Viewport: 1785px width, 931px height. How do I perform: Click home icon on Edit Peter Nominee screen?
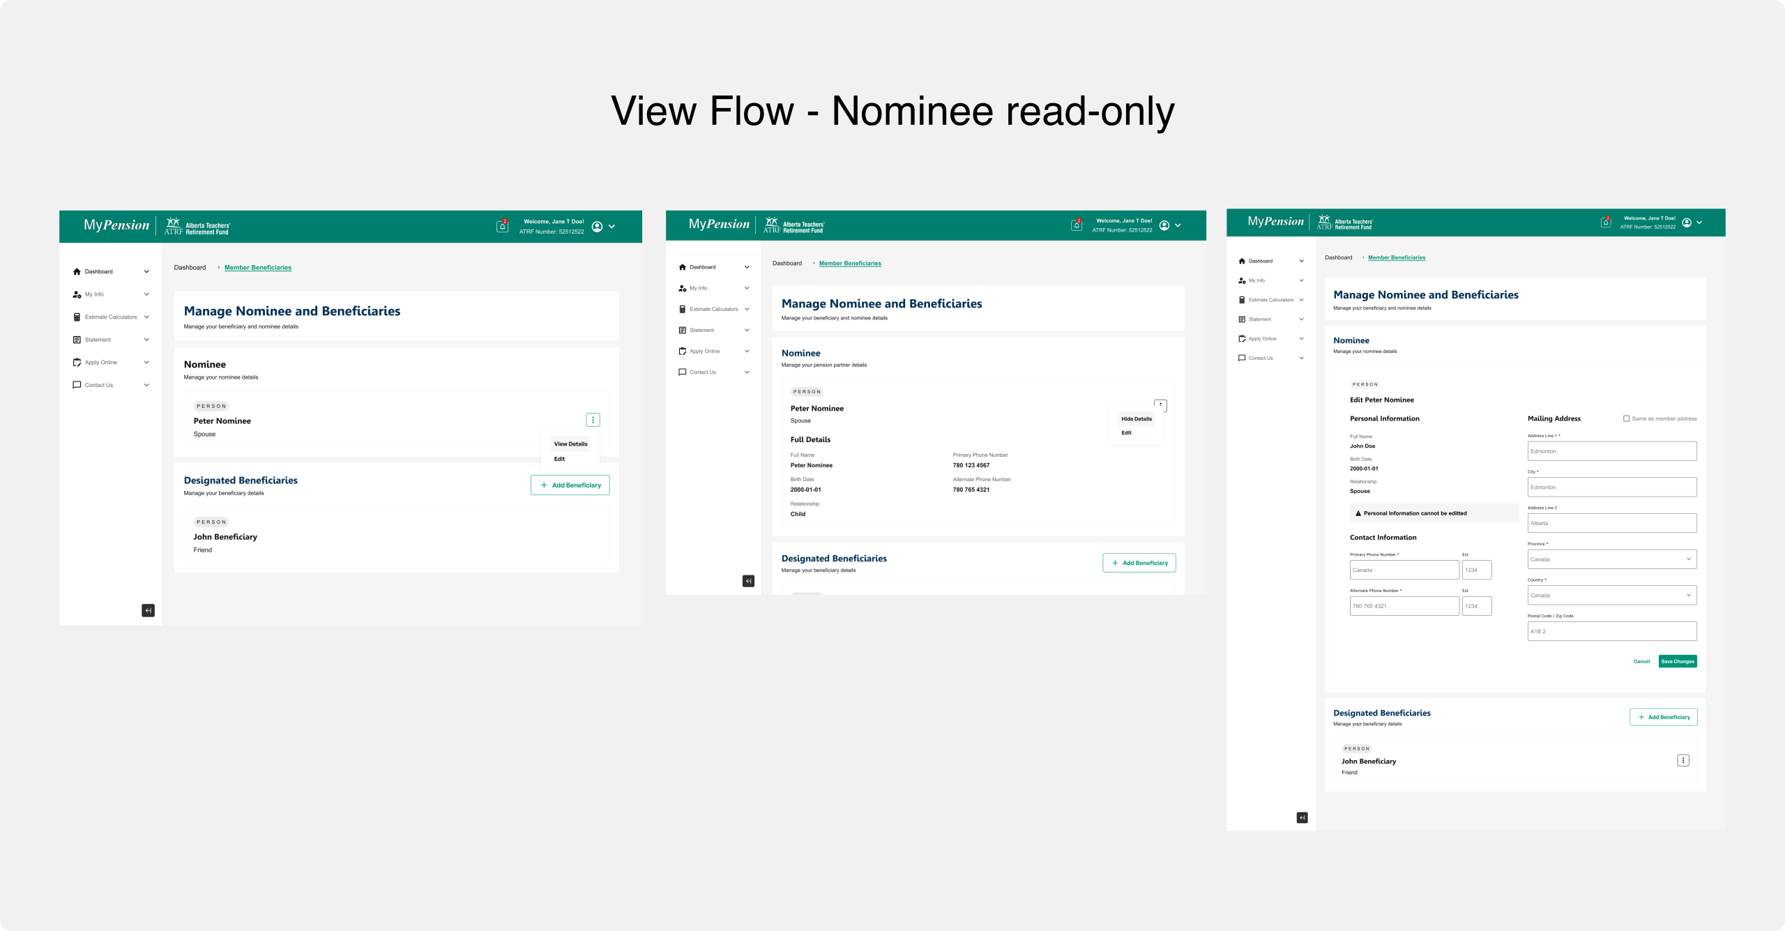click(1242, 261)
